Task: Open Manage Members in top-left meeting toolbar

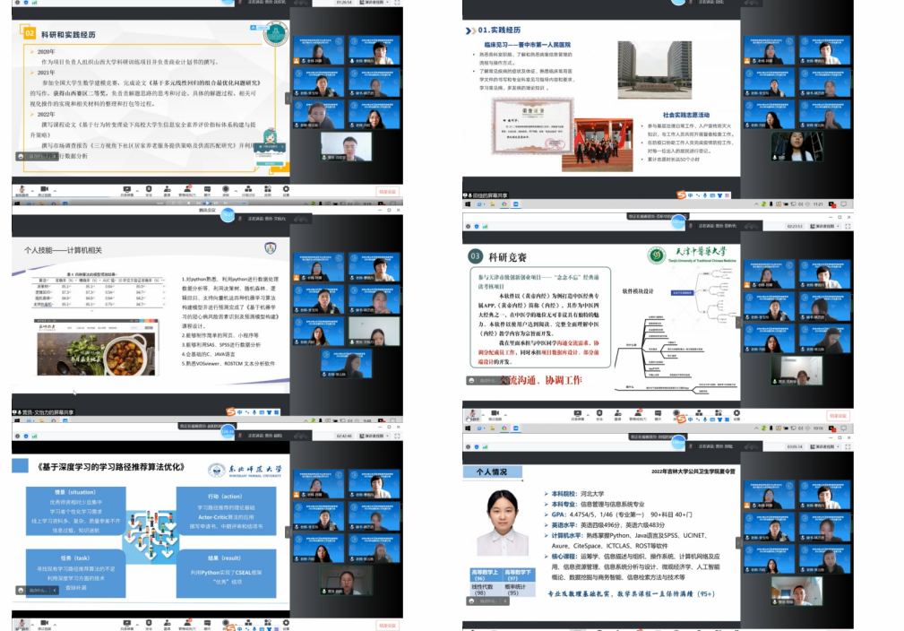Action: pos(190,190)
